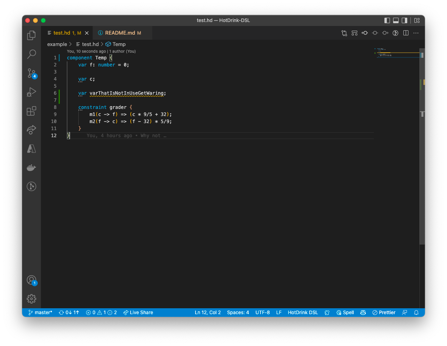Toggle the bottom panel layout

click(396, 20)
